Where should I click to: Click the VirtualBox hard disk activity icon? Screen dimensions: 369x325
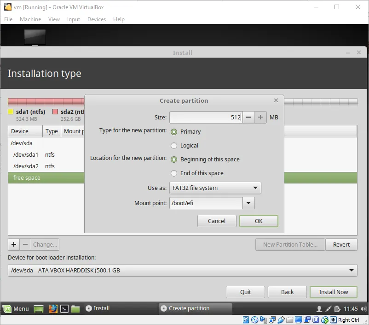point(246,320)
